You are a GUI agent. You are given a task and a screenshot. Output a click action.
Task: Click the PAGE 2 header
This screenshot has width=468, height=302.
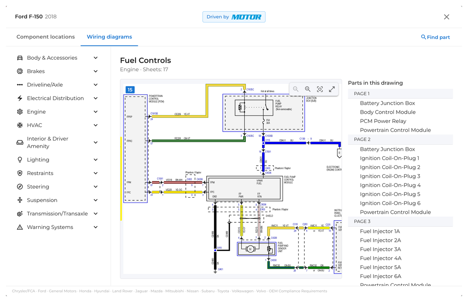pos(400,139)
